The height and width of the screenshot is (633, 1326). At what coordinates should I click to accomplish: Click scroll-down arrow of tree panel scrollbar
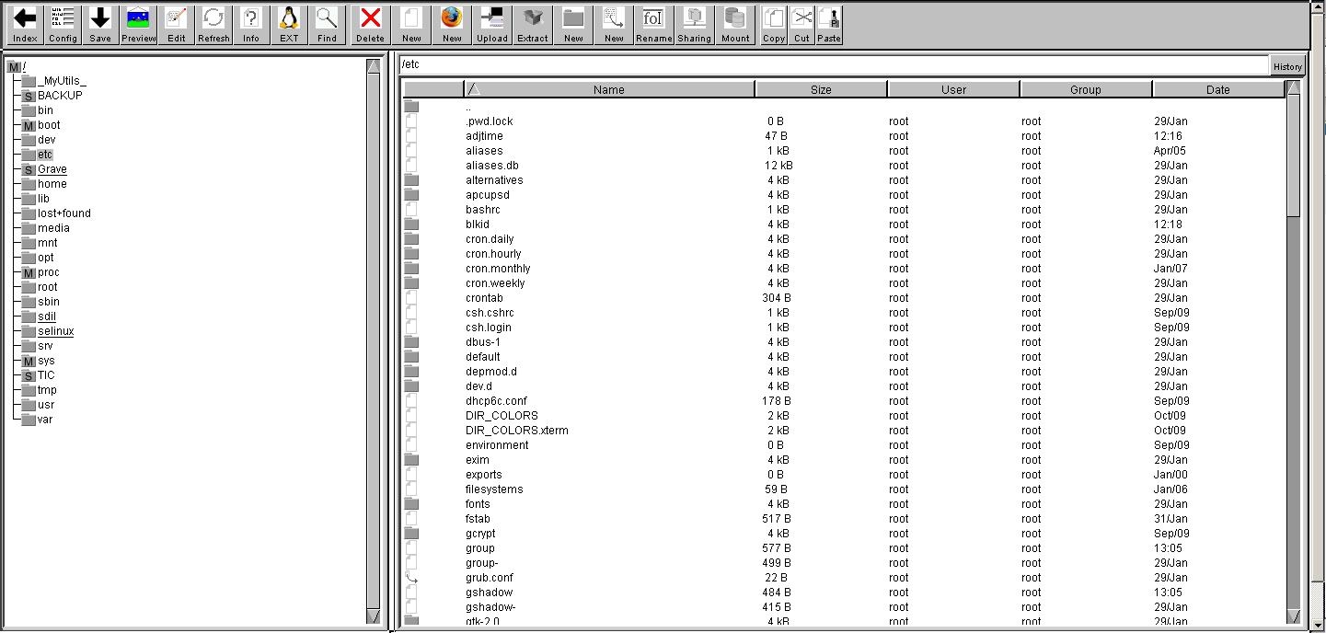tap(373, 616)
